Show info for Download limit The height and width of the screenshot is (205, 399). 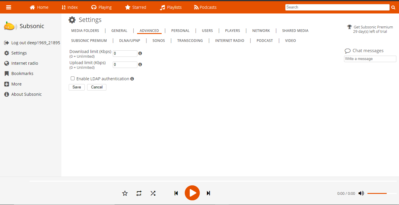pos(140,53)
